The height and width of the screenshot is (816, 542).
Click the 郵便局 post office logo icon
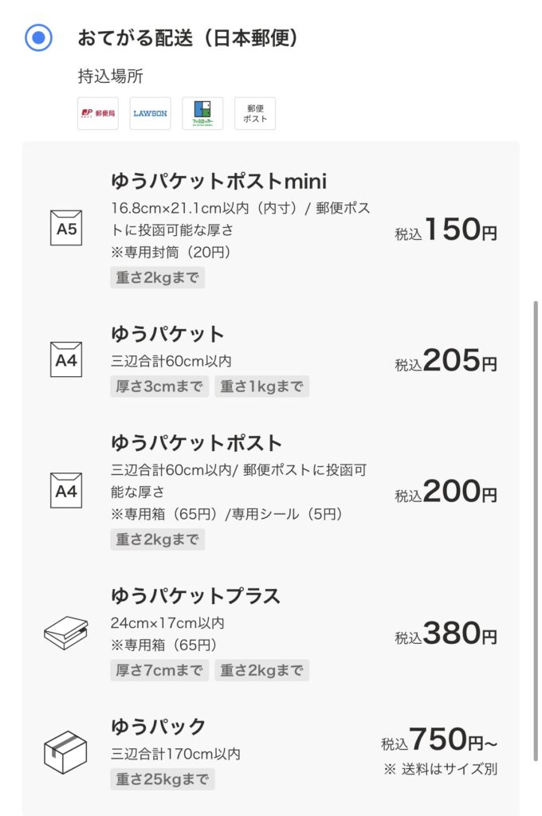(98, 113)
